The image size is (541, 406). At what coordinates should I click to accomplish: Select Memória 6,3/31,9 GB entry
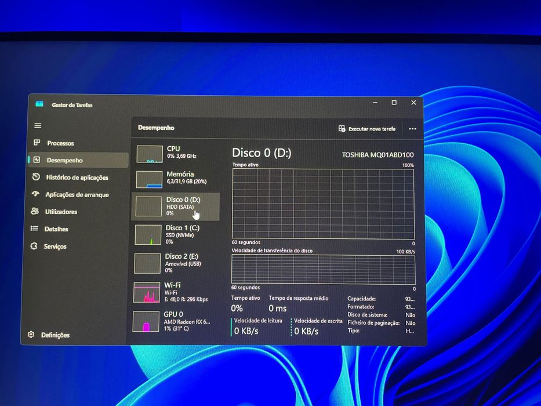176,180
